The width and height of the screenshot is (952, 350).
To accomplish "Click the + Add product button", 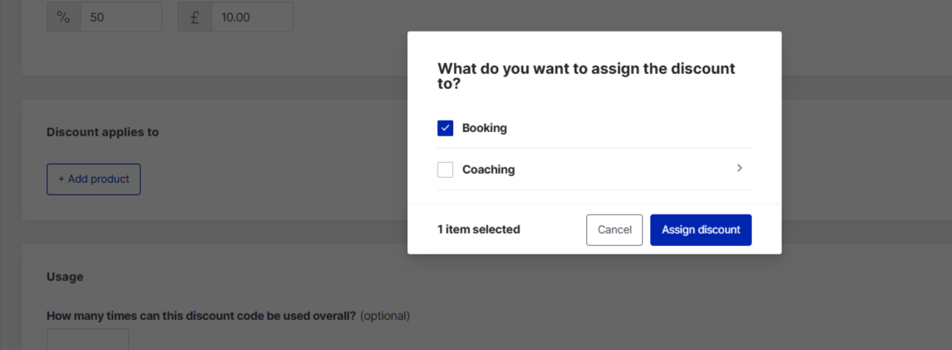I will coord(93,179).
